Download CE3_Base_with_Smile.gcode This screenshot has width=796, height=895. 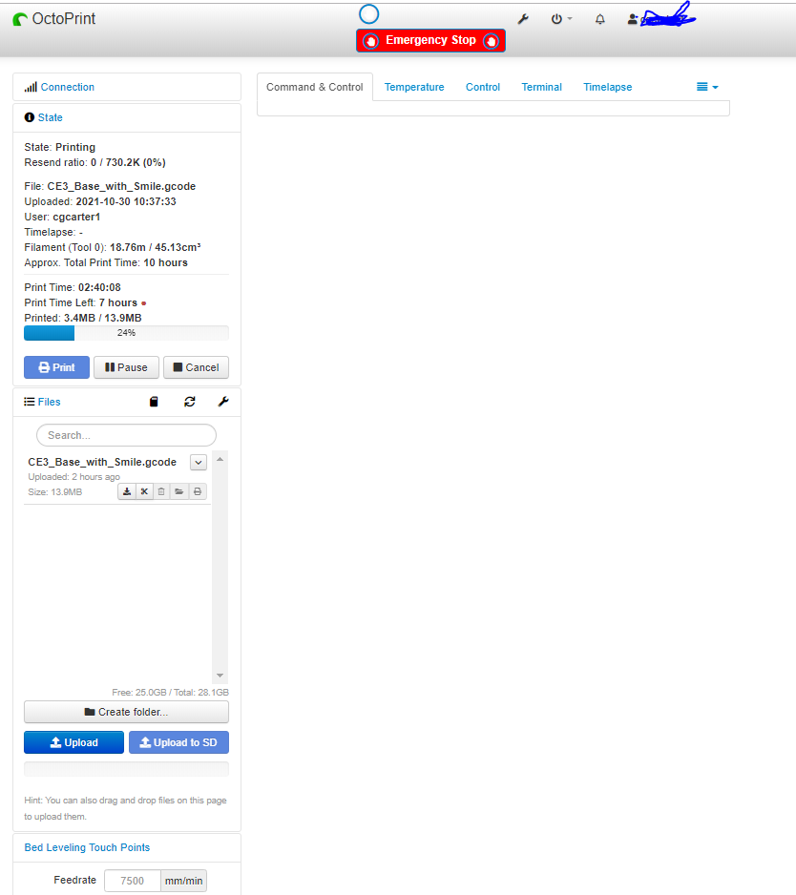(x=127, y=491)
